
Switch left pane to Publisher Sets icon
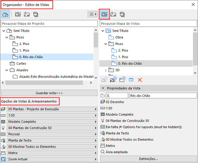[x=36, y=14]
